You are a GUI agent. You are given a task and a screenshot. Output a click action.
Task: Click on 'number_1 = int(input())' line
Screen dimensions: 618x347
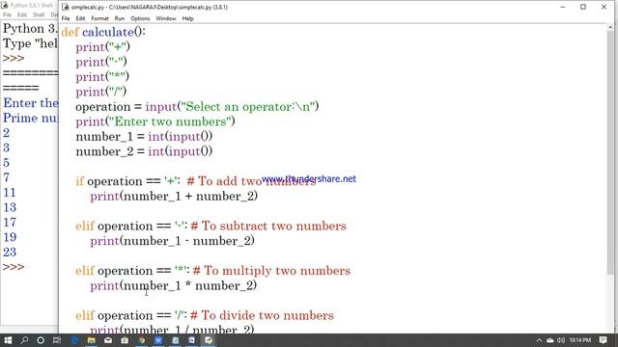(x=144, y=137)
